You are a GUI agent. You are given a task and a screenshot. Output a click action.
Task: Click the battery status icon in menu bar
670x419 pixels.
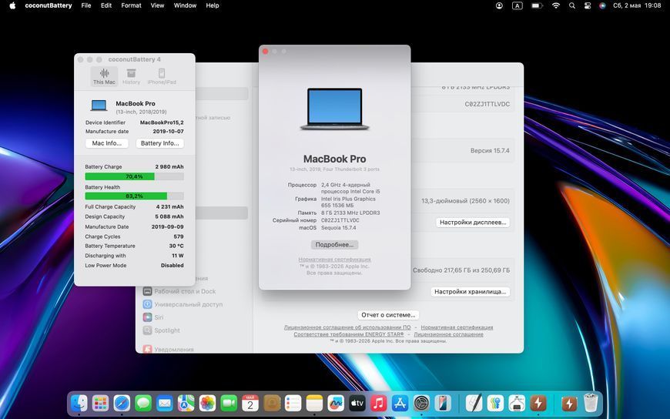tap(536, 5)
